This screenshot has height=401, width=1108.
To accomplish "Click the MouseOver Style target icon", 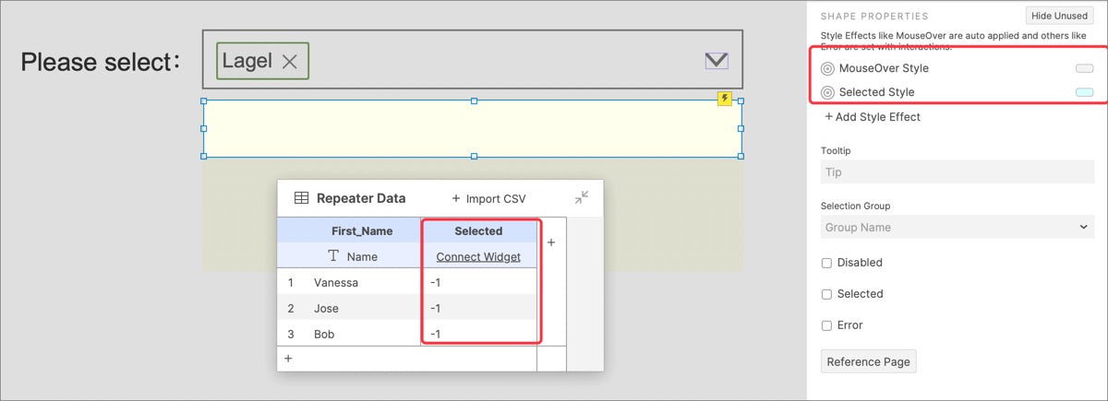I will [827, 68].
